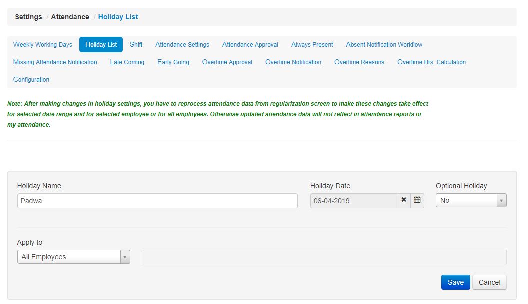This screenshot has width=528, height=304.
Task: Save the holiday entry
Action: pos(455,282)
